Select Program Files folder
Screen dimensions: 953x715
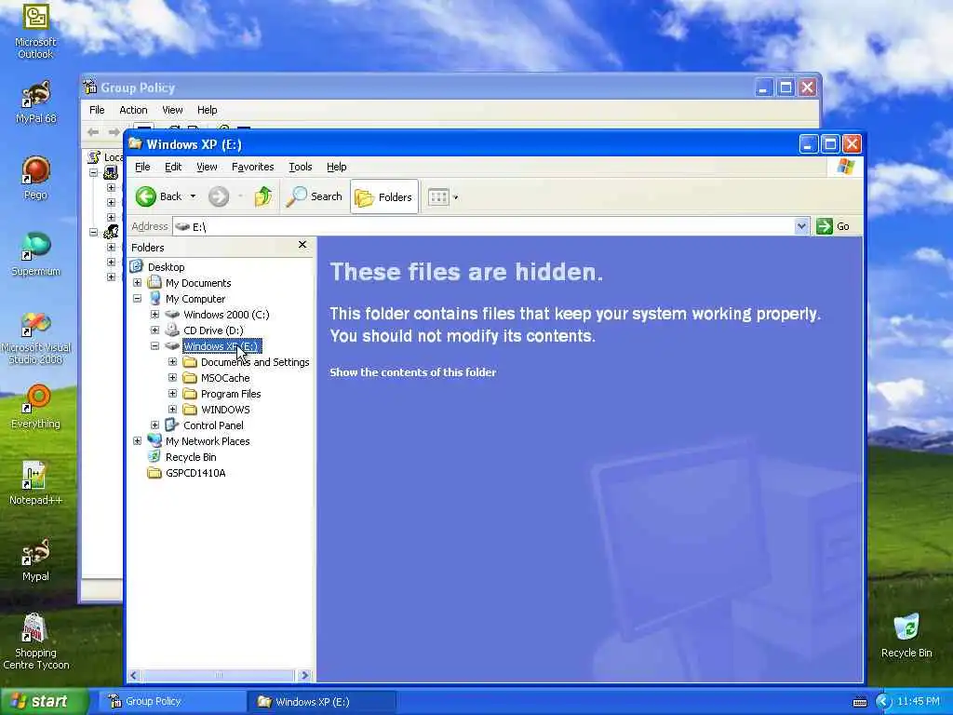(x=231, y=394)
